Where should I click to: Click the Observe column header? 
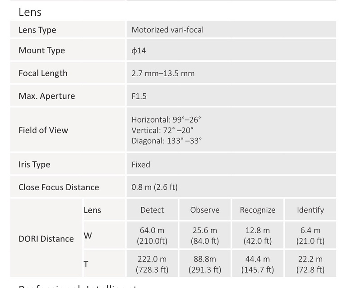pos(205,210)
